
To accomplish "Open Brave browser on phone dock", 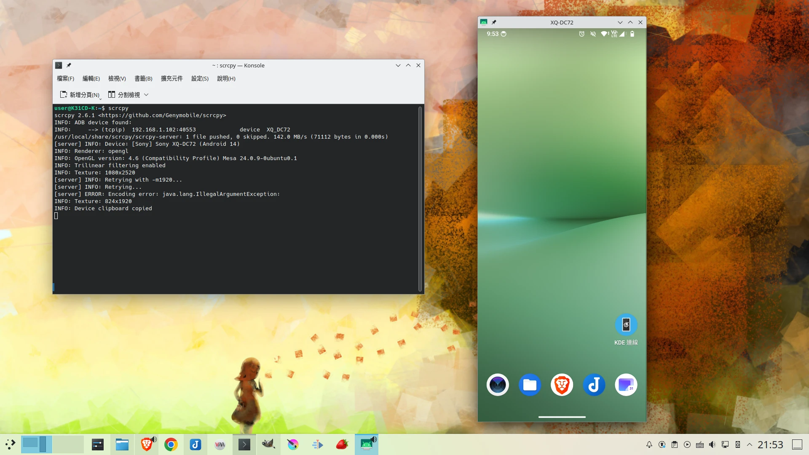I will (562, 385).
